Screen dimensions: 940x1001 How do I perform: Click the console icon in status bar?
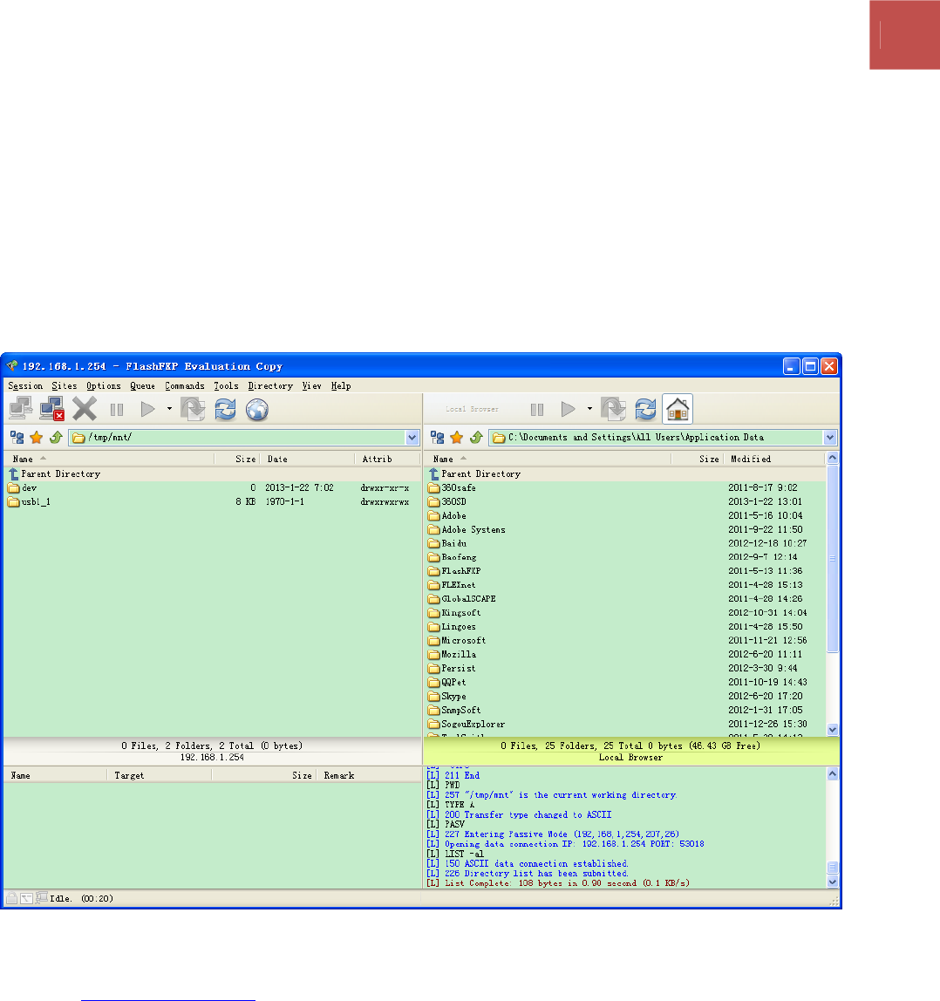(26, 898)
